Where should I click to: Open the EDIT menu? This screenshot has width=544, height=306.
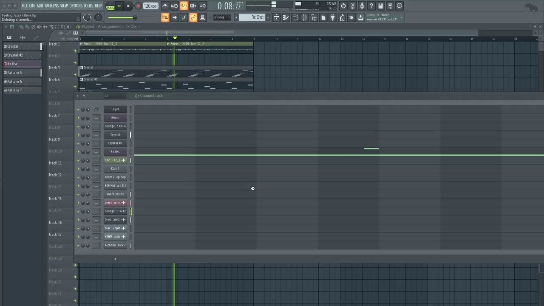[x=32, y=6]
